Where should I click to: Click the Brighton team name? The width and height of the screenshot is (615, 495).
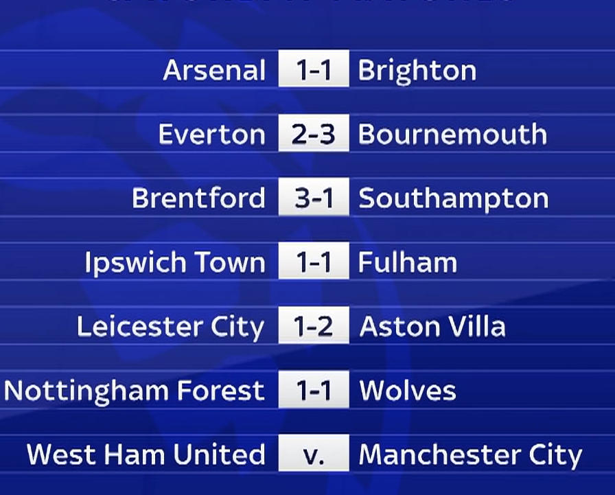click(417, 71)
